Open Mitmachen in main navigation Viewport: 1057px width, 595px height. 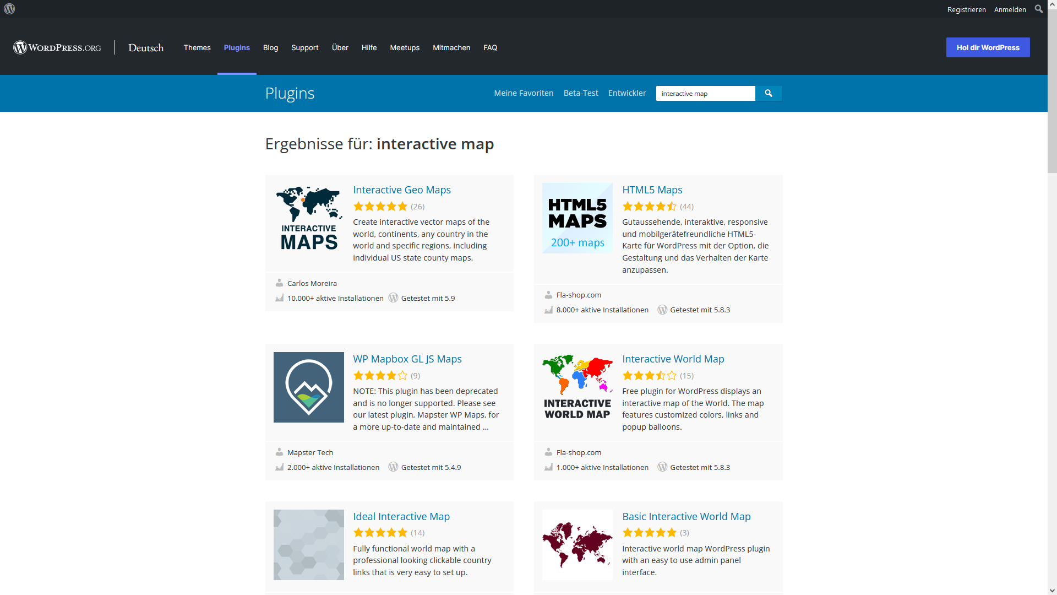pyautogui.click(x=451, y=47)
